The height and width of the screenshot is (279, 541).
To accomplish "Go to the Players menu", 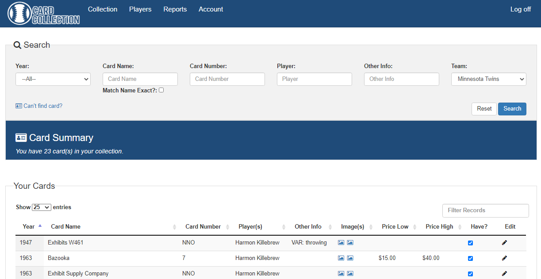I will click(140, 9).
